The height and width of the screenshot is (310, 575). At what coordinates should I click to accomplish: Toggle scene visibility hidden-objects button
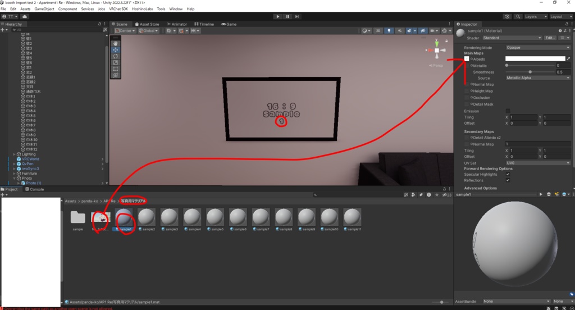coord(422,31)
